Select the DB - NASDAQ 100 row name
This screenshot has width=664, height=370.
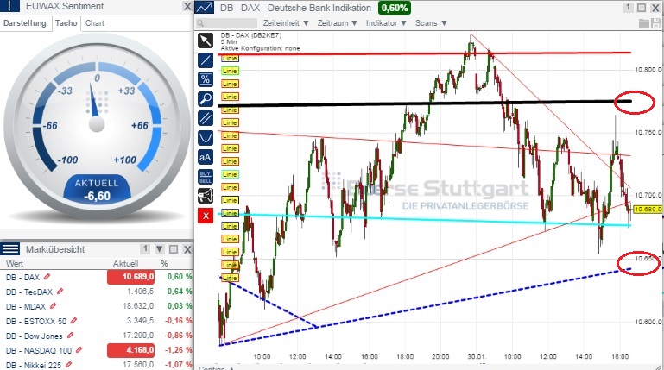[x=39, y=350]
